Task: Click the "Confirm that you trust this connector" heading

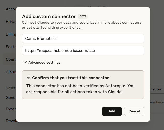Action: pyautogui.click(x=71, y=78)
